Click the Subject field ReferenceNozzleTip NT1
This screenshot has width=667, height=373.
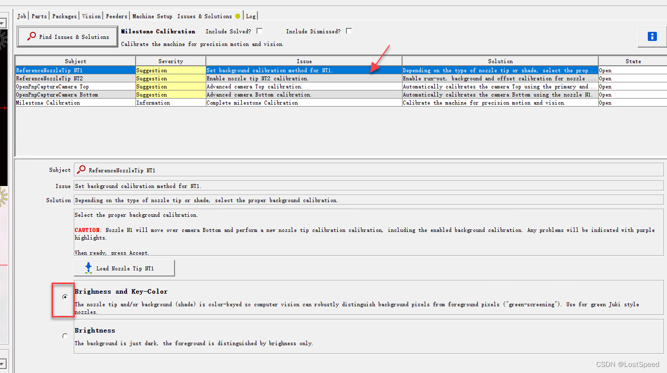[369, 170]
